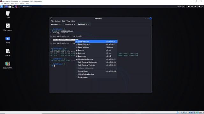This screenshot has height=114, width=204.
Task: Open the terminal Actions menu
Action: point(58,21)
